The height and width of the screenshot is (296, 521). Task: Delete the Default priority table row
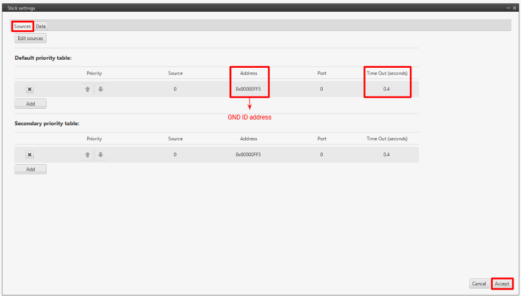point(30,90)
